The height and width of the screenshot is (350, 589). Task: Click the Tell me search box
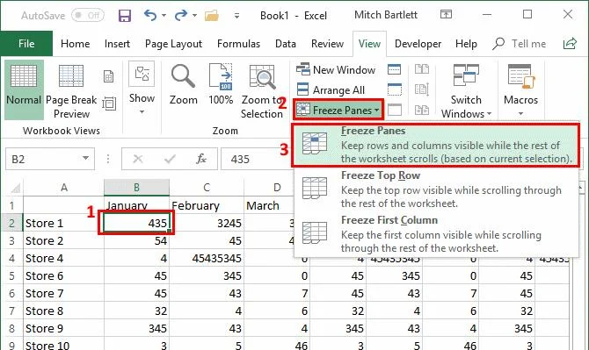pyautogui.click(x=520, y=44)
